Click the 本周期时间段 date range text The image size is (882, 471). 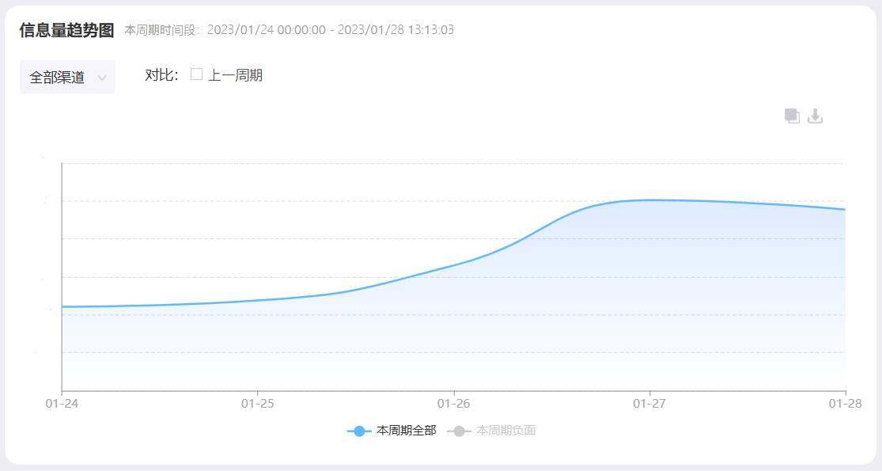(x=290, y=30)
